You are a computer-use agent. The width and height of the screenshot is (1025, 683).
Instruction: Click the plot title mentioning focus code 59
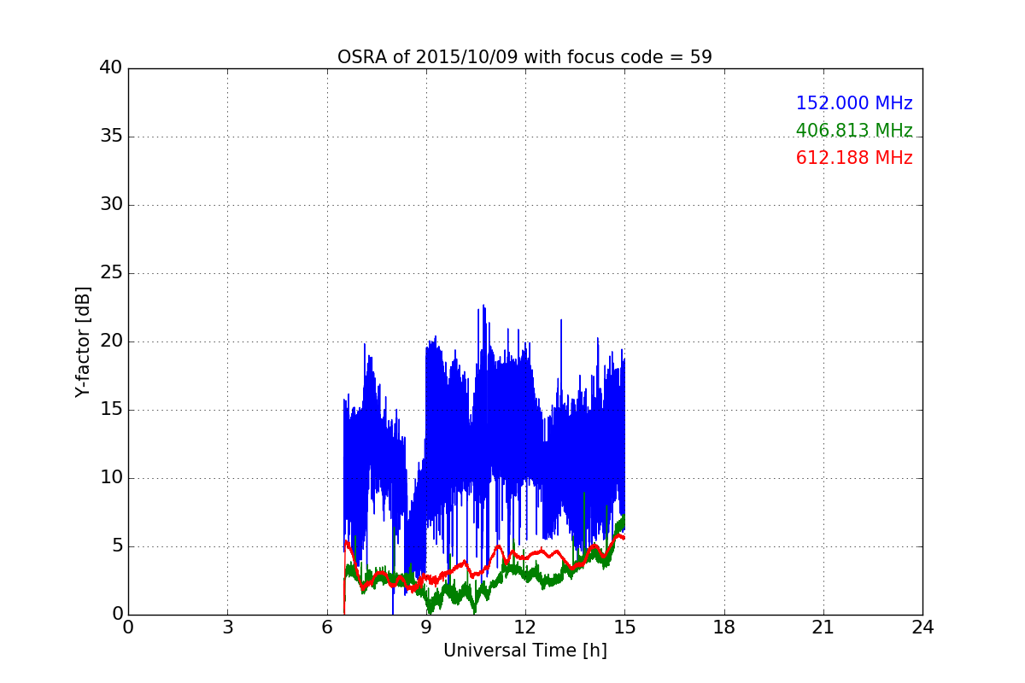pos(524,57)
